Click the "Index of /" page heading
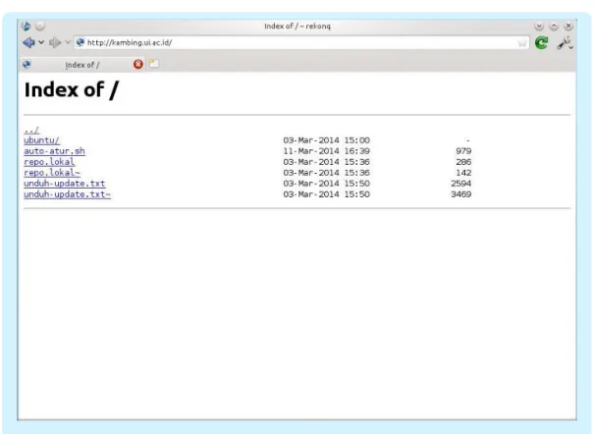Image resolution: width=594 pixels, height=434 pixels. click(x=72, y=90)
